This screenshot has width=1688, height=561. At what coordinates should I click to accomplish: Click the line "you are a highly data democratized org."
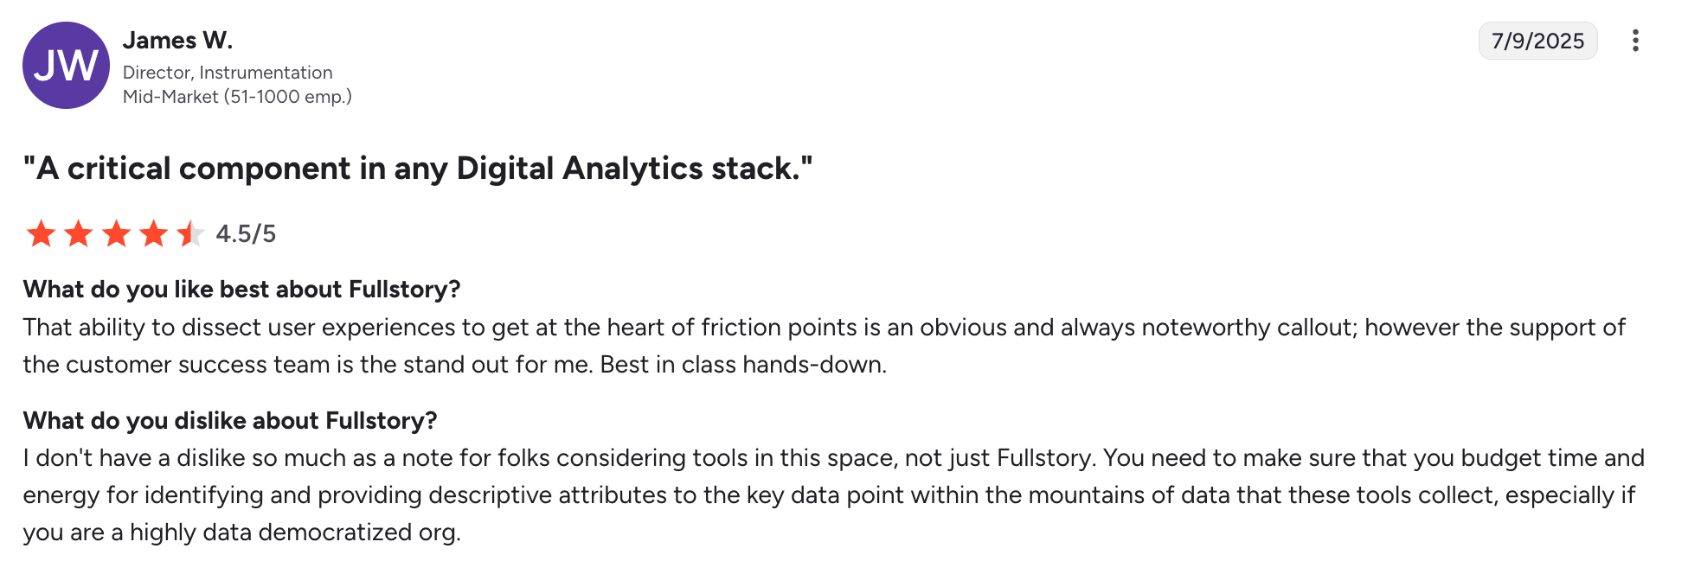[x=242, y=532]
